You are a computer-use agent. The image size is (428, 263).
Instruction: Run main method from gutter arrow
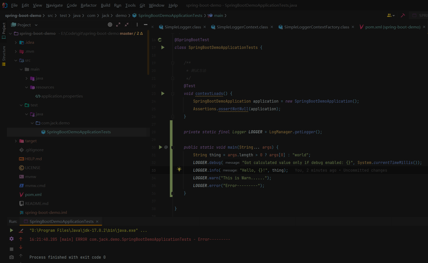(x=161, y=147)
